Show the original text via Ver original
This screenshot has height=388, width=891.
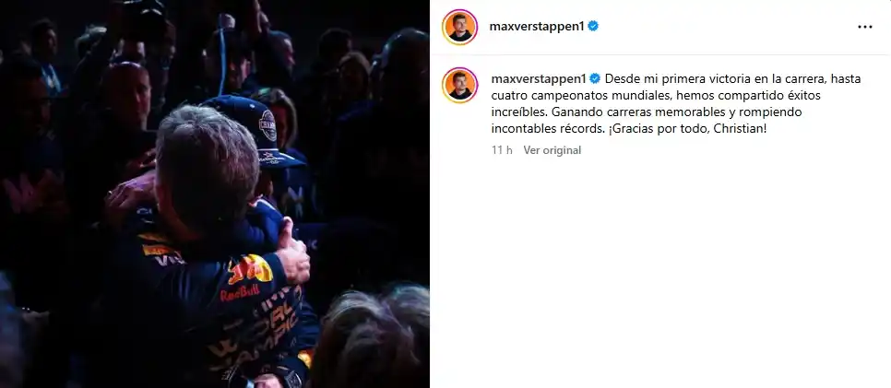552,150
